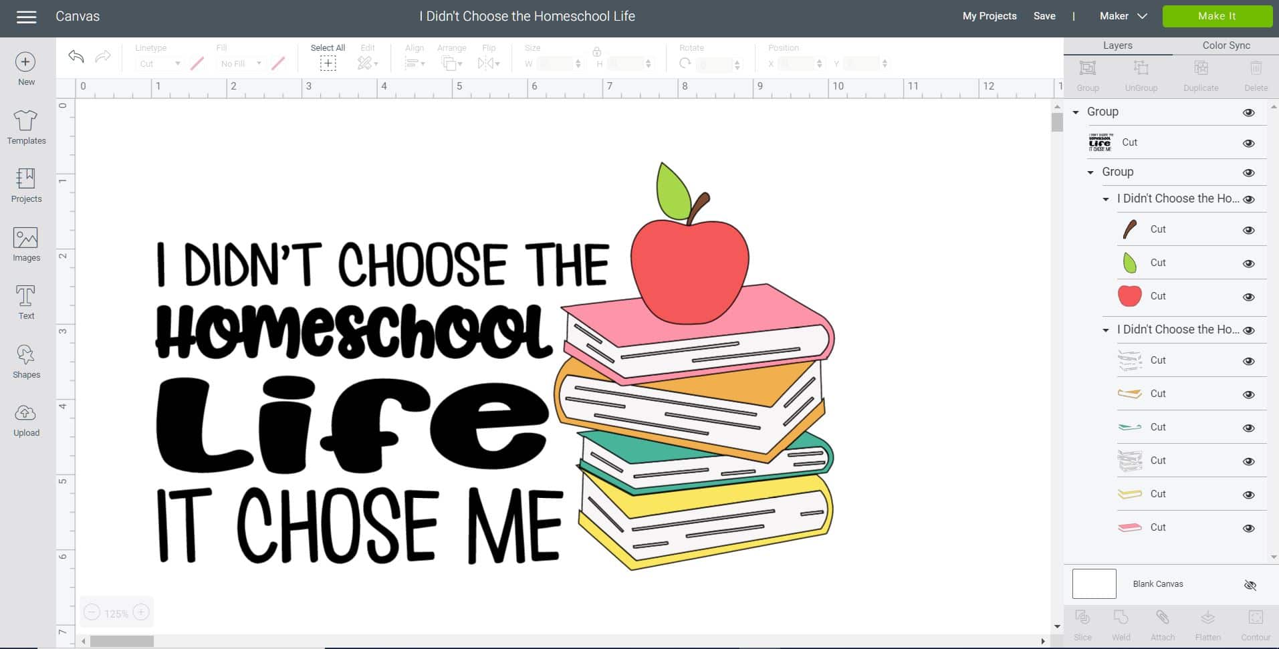Viewport: 1279px width, 649px height.
Task: Redo the last action
Action: pos(103,57)
